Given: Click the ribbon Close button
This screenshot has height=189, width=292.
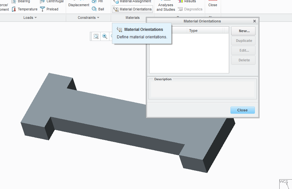Looking at the screenshot, I should pyautogui.click(x=213, y=4).
